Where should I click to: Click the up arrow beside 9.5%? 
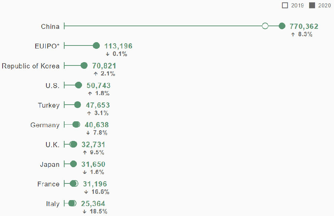[x=85, y=152]
